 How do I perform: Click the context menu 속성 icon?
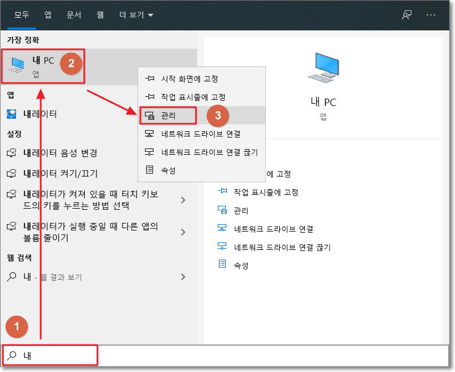(x=150, y=170)
